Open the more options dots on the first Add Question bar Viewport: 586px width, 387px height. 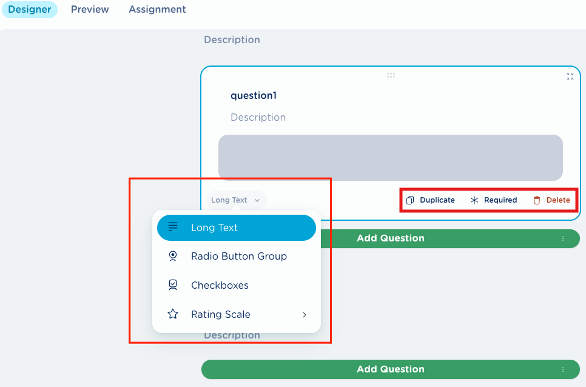click(x=562, y=238)
